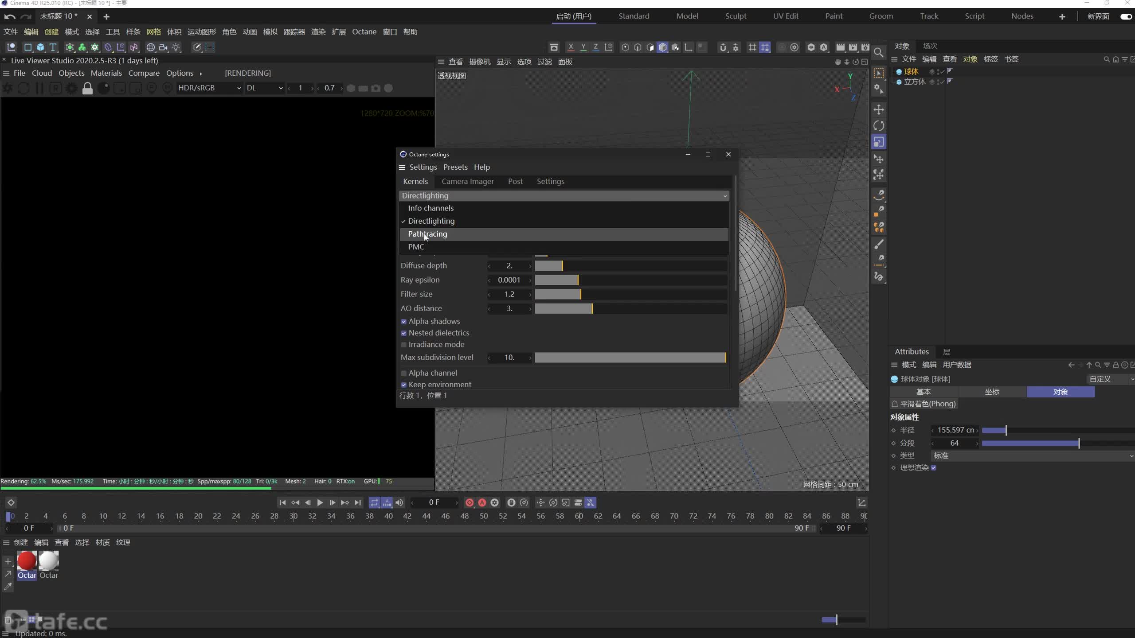
Task: Open Help in Octane settings
Action: point(481,167)
